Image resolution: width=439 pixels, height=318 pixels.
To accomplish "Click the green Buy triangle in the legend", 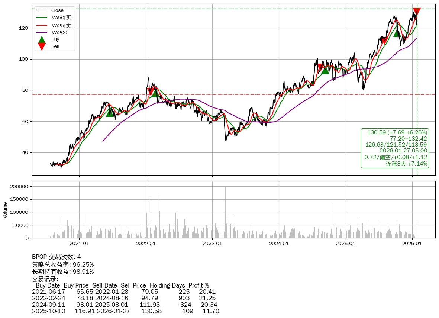I will (42, 39).
